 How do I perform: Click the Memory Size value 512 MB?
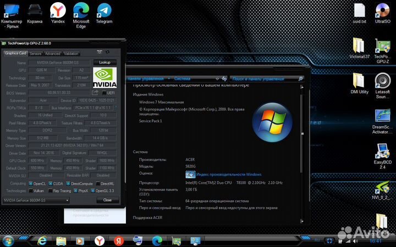(x=43, y=138)
